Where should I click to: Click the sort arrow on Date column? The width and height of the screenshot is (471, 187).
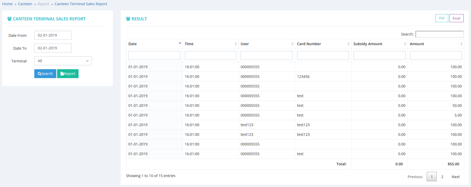tap(180, 43)
